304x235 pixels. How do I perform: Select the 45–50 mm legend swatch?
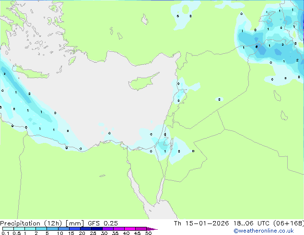[141, 229]
